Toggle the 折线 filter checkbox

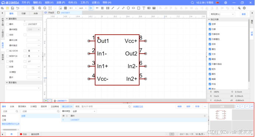point(210,84)
